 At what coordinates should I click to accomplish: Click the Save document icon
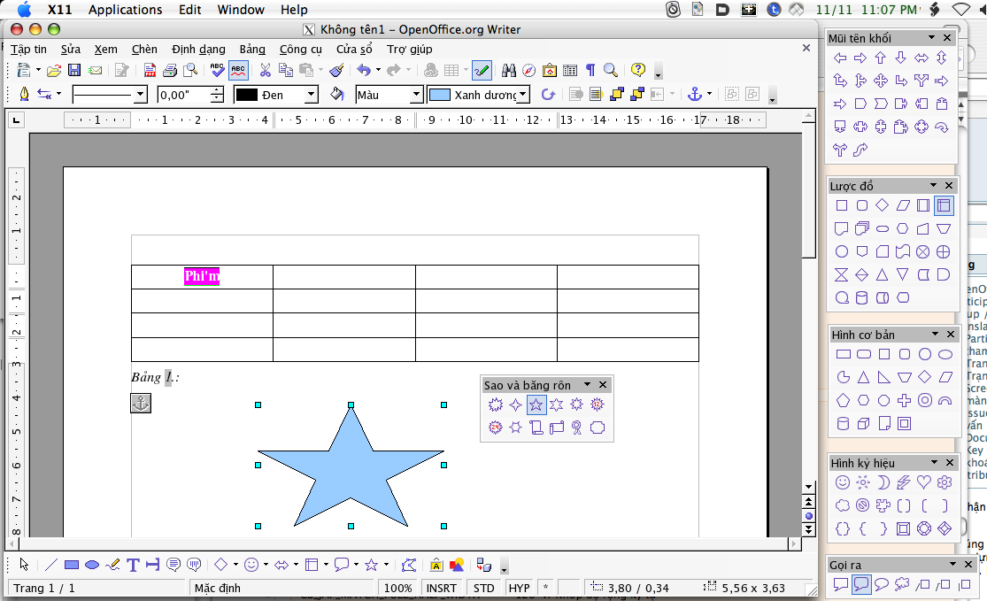point(74,70)
